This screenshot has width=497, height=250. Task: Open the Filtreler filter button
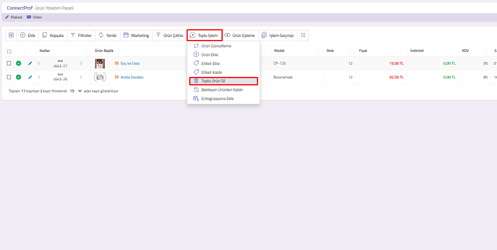[81, 35]
